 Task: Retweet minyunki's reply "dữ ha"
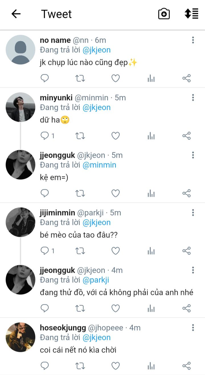click(80, 136)
